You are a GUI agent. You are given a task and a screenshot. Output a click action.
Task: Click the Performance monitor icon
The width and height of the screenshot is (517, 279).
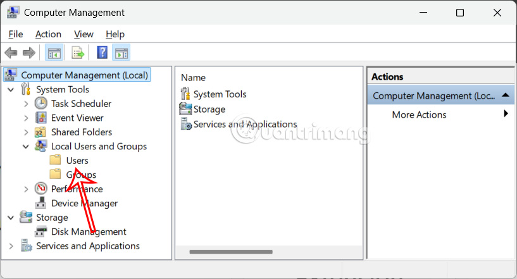tap(41, 189)
